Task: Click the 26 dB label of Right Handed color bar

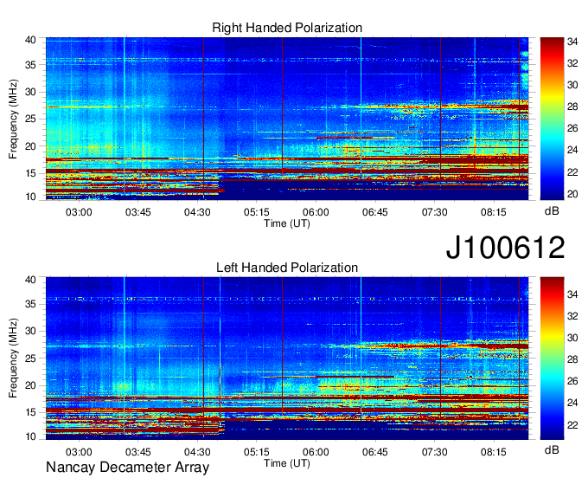Action: click(572, 129)
